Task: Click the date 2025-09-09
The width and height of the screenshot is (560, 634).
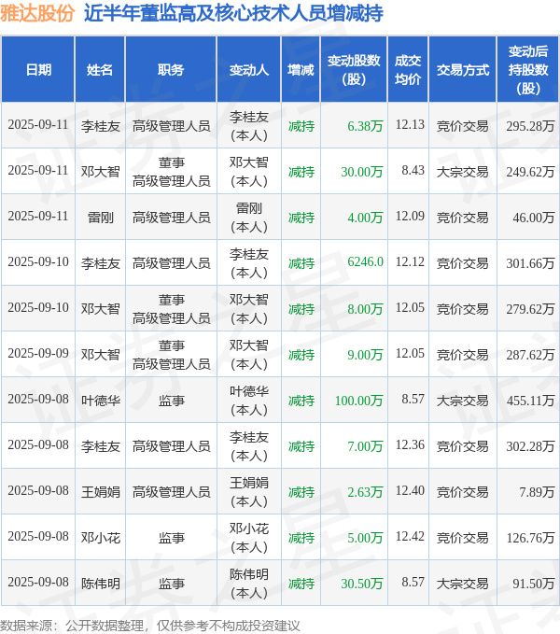Action: [x=38, y=353]
